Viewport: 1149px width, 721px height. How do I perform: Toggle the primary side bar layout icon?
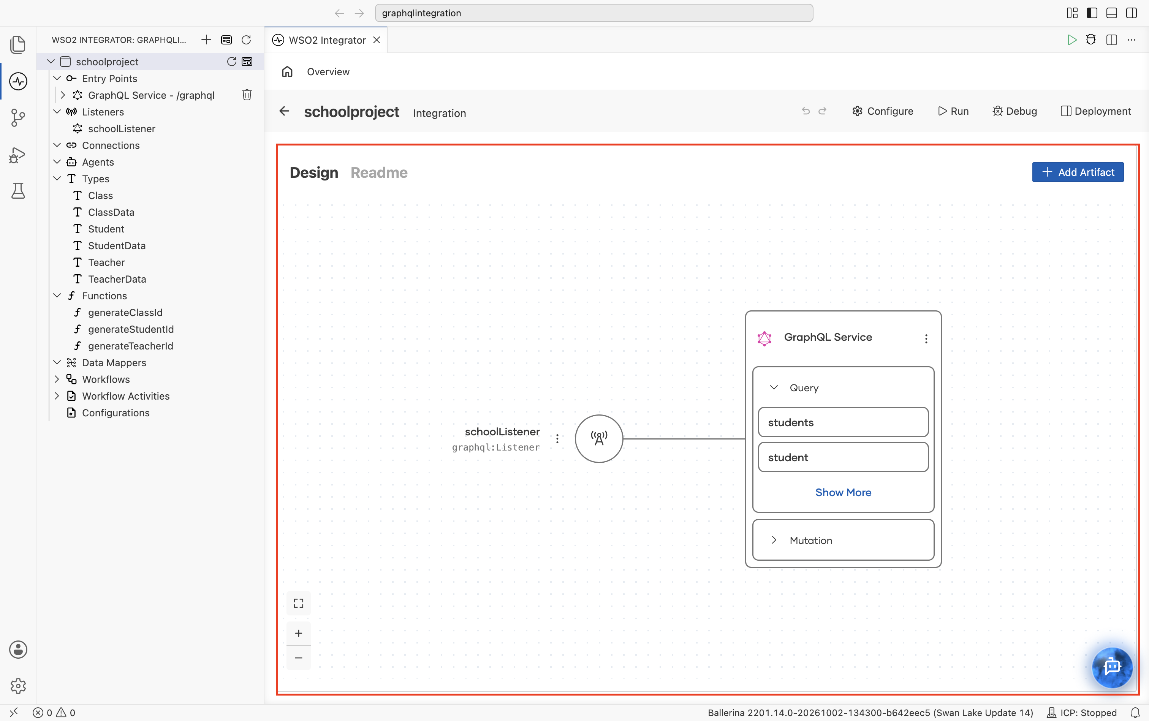(x=1092, y=13)
